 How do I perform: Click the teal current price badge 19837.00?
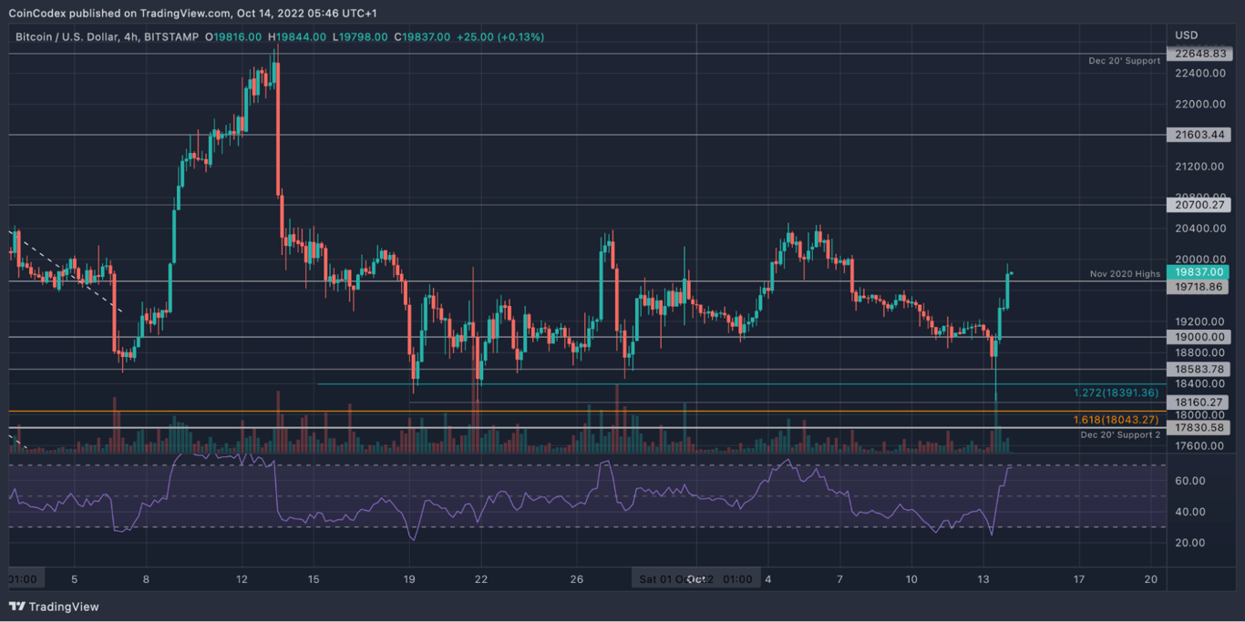(1199, 271)
